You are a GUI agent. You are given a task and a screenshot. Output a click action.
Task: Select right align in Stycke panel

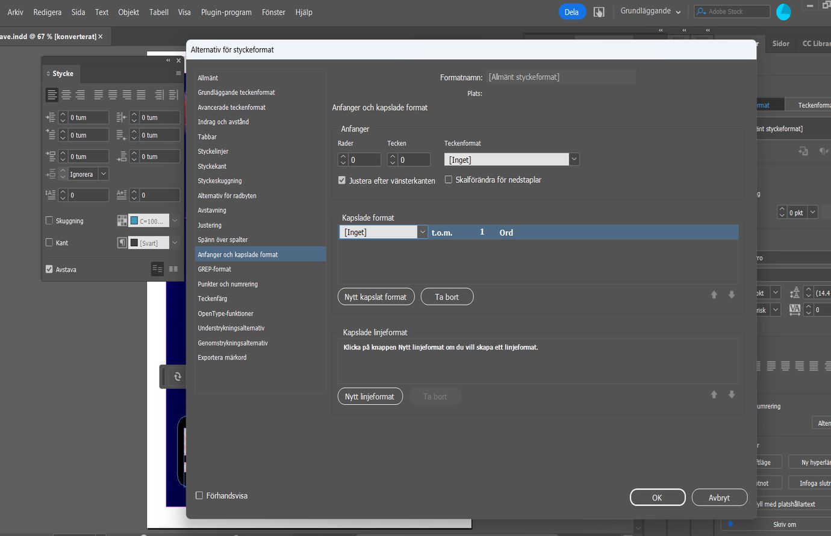80,95
